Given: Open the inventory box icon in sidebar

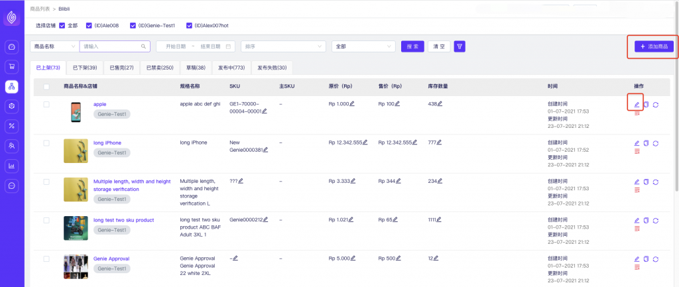Looking at the screenshot, I should point(12,106).
